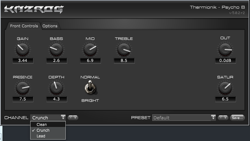Click channel plus button

(75, 118)
